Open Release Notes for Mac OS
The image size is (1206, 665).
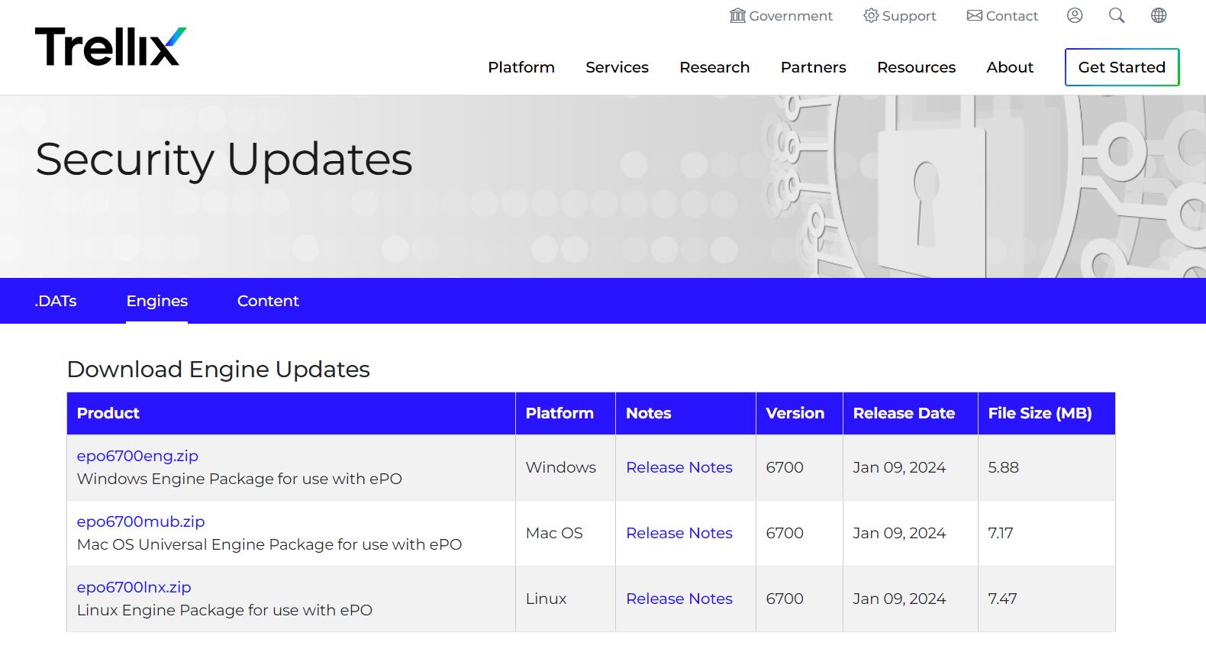pos(679,533)
